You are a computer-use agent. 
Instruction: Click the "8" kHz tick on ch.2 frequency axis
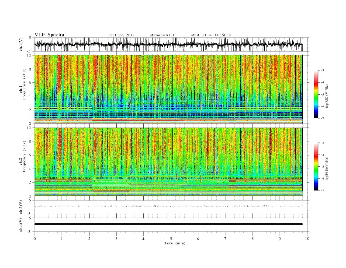click(x=30, y=141)
